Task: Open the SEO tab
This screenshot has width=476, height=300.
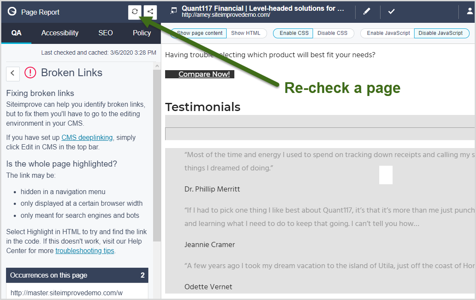Action: (105, 33)
